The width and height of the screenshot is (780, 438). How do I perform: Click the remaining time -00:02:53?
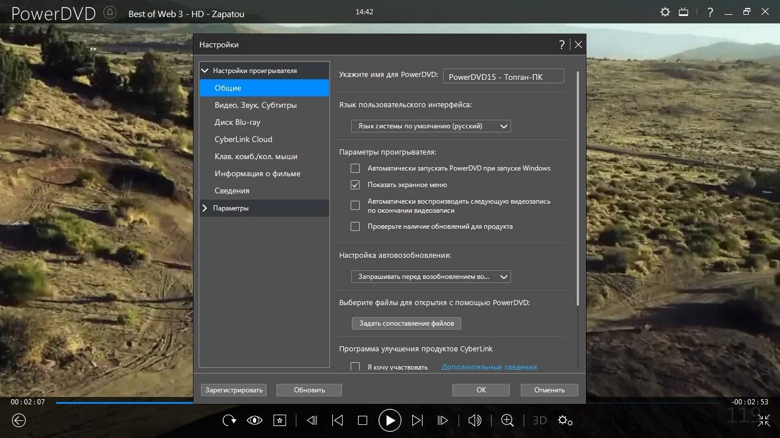(750, 402)
